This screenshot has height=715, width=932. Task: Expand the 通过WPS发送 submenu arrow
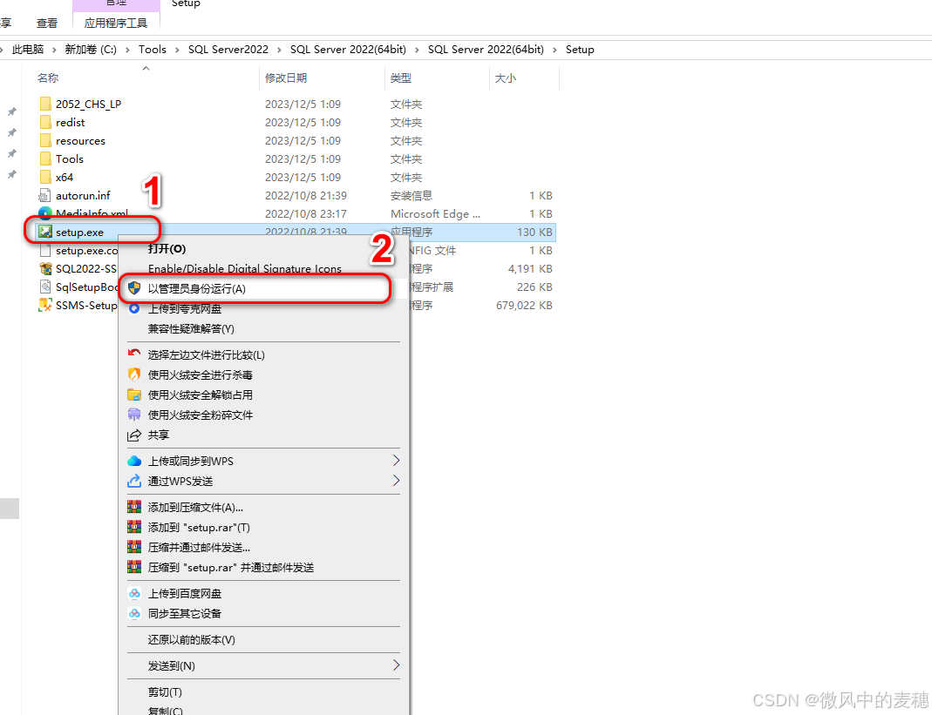396,481
